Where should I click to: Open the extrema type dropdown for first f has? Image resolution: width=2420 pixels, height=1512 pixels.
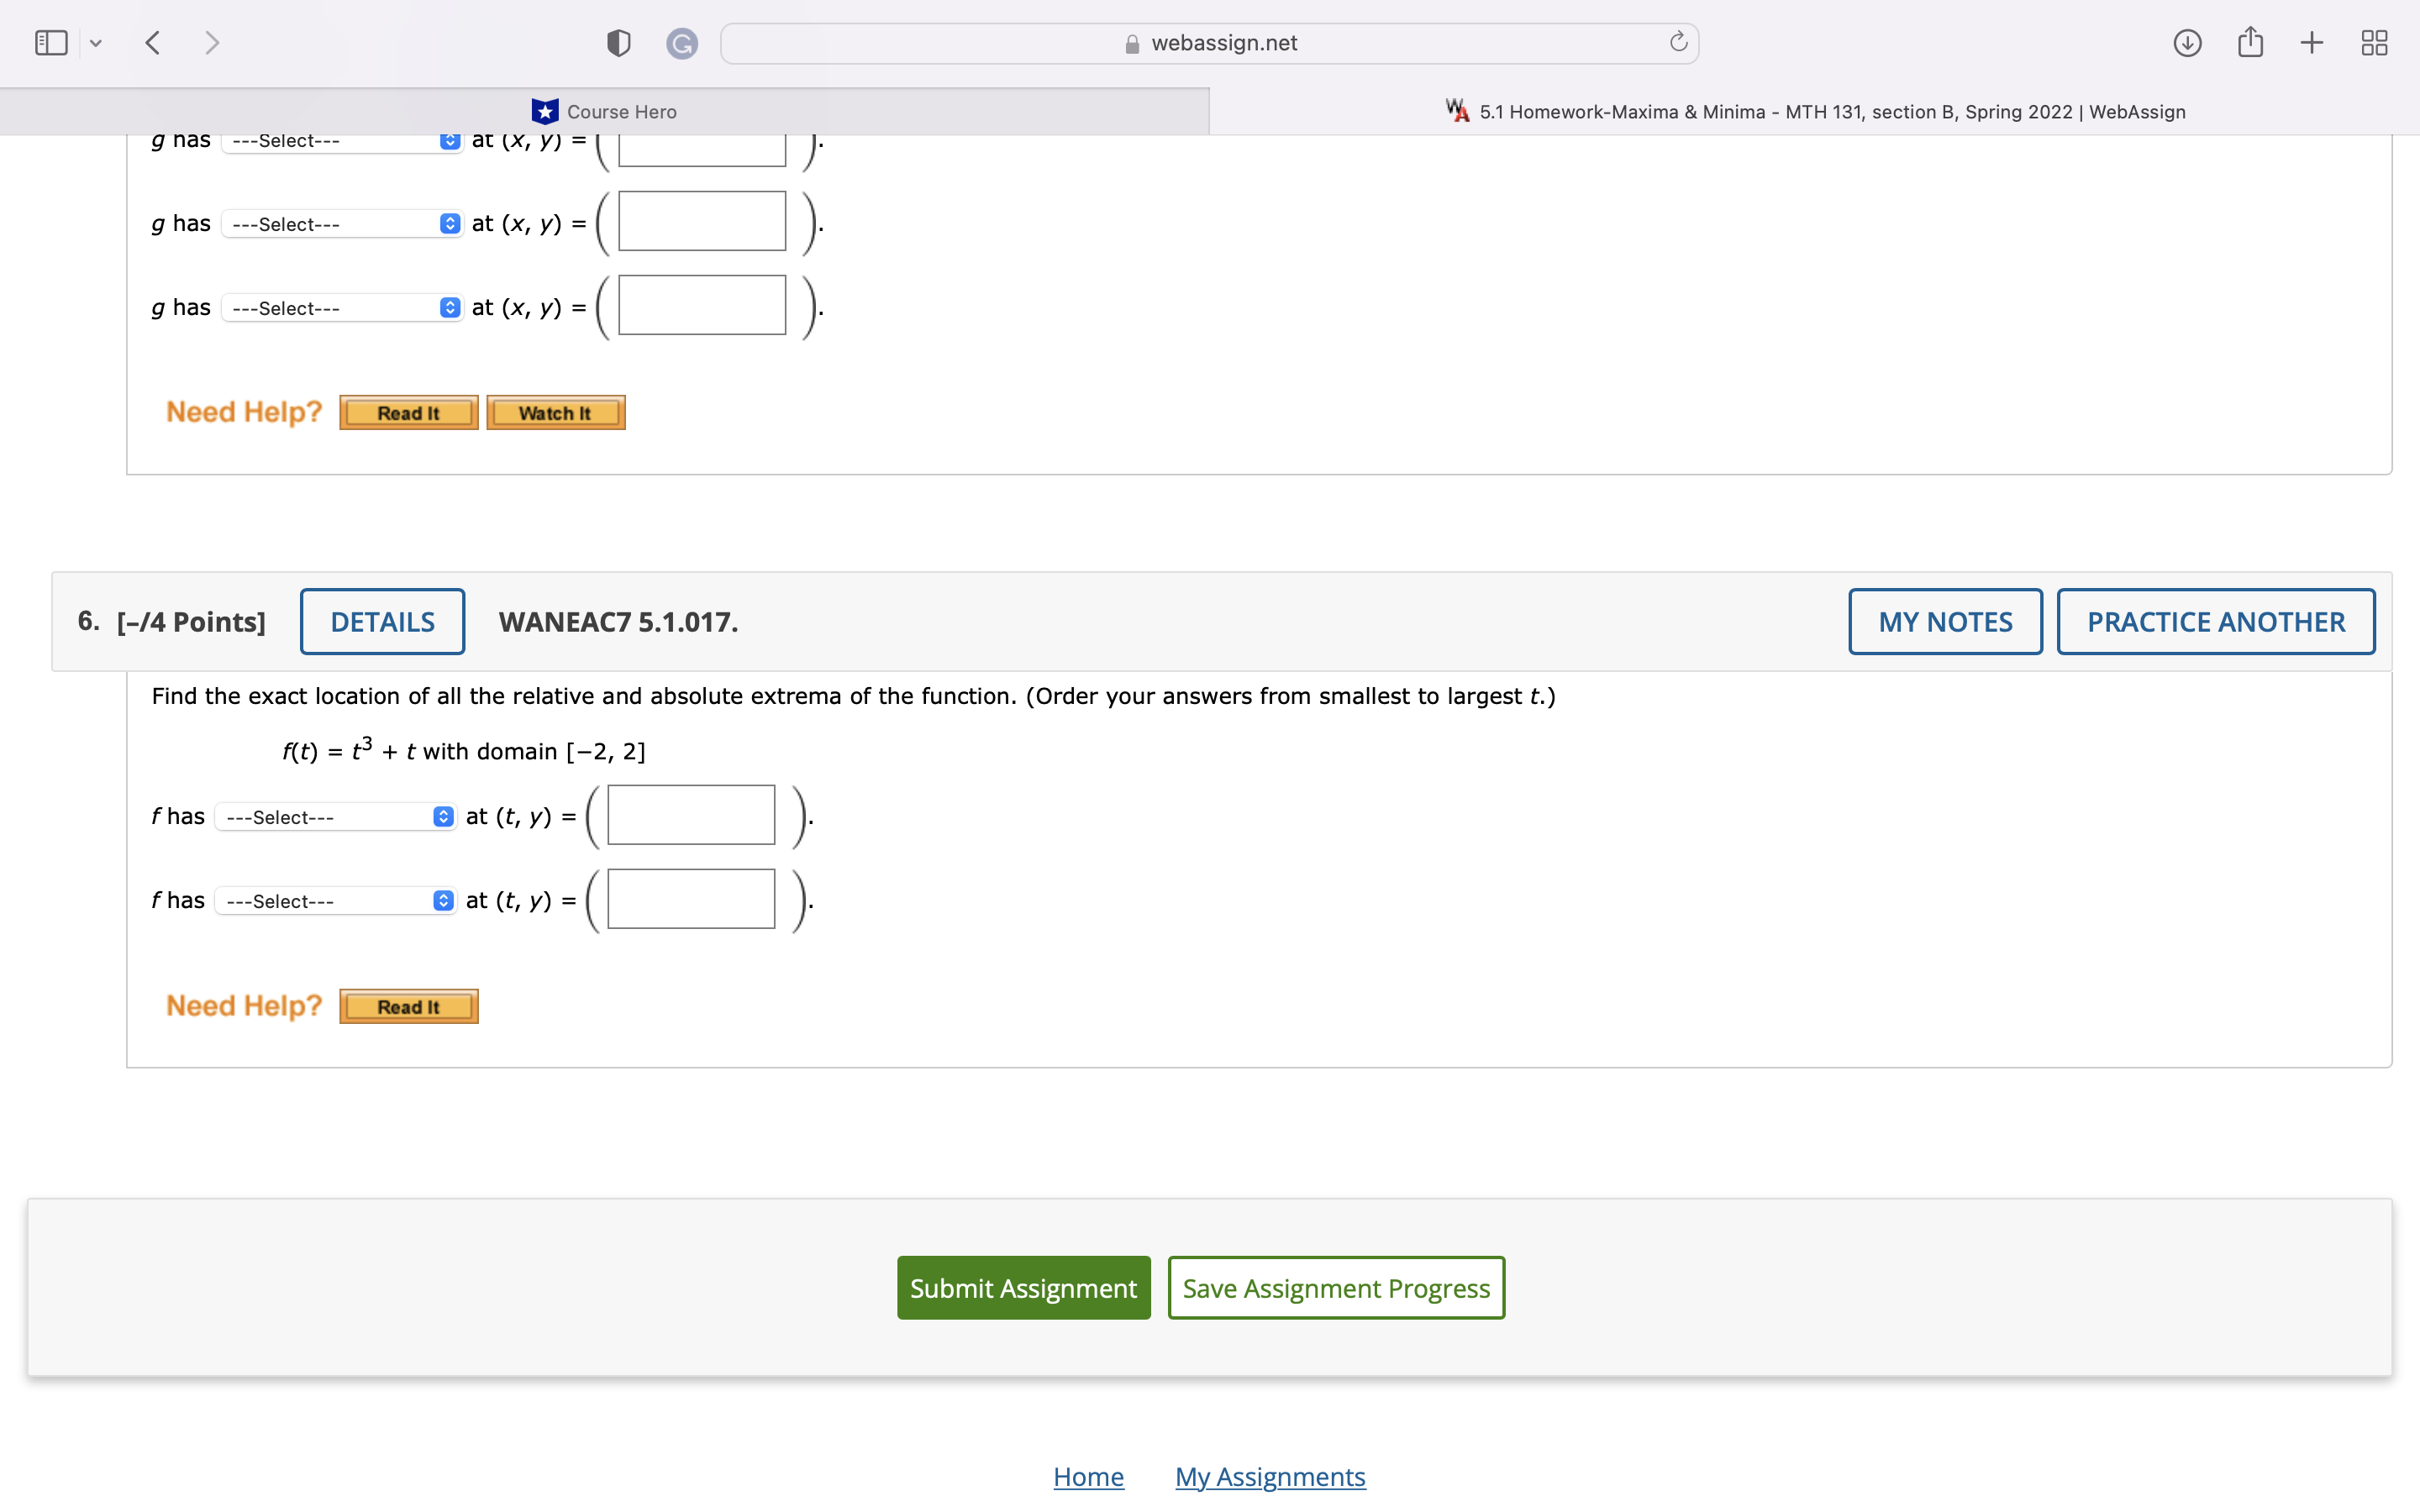click(x=335, y=816)
